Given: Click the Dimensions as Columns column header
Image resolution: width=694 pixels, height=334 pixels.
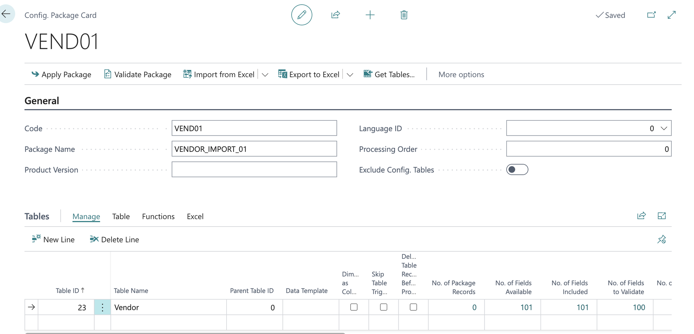Looking at the screenshot, I should coord(350,283).
